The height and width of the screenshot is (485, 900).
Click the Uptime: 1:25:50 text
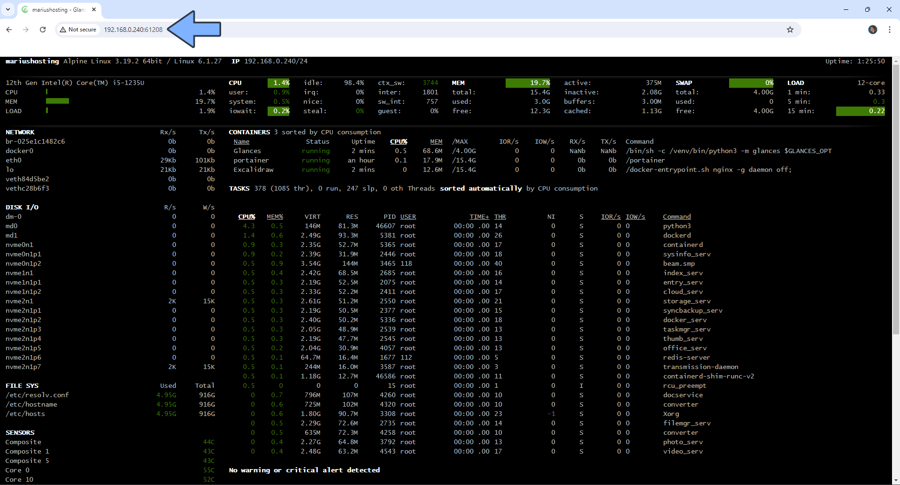pyautogui.click(x=855, y=62)
